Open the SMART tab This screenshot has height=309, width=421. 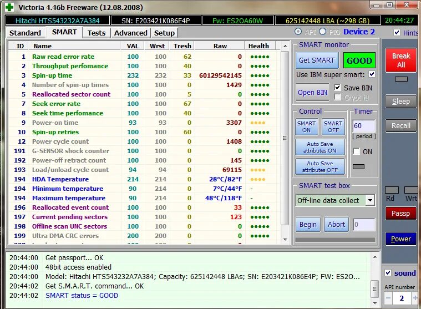click(64, 32)
